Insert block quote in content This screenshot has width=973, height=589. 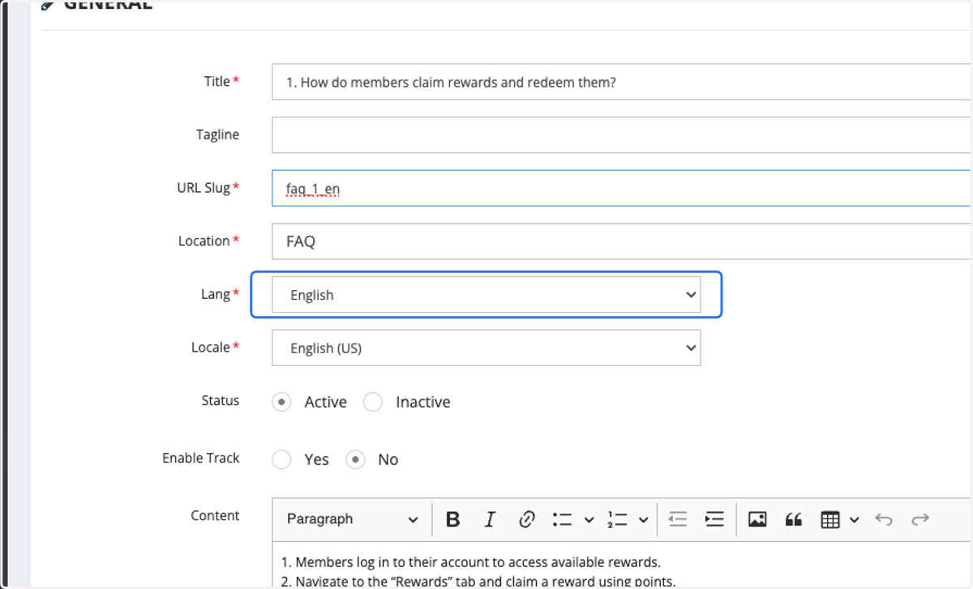pos(794,520)
